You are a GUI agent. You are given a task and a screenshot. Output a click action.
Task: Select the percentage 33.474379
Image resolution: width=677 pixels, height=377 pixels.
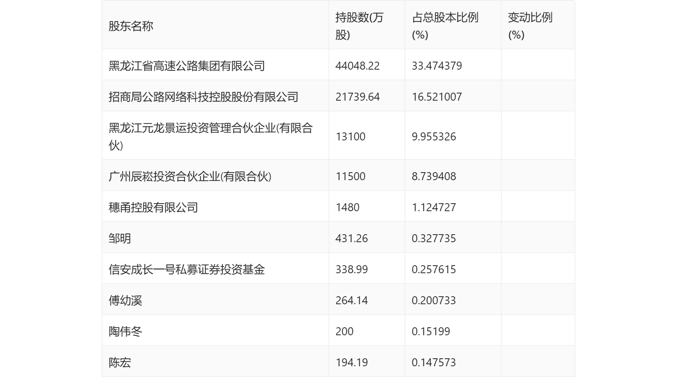[437, 66]
